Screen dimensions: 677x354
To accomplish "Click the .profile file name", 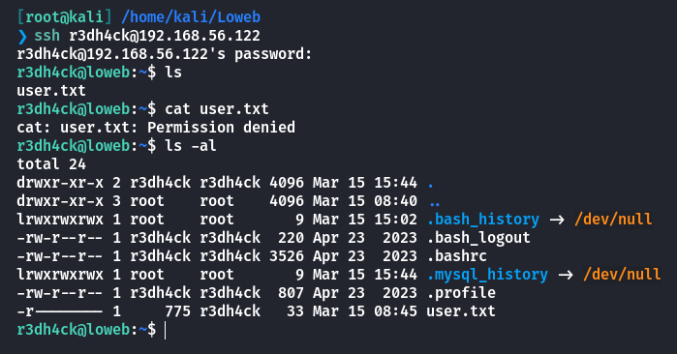I will [461, 293].
